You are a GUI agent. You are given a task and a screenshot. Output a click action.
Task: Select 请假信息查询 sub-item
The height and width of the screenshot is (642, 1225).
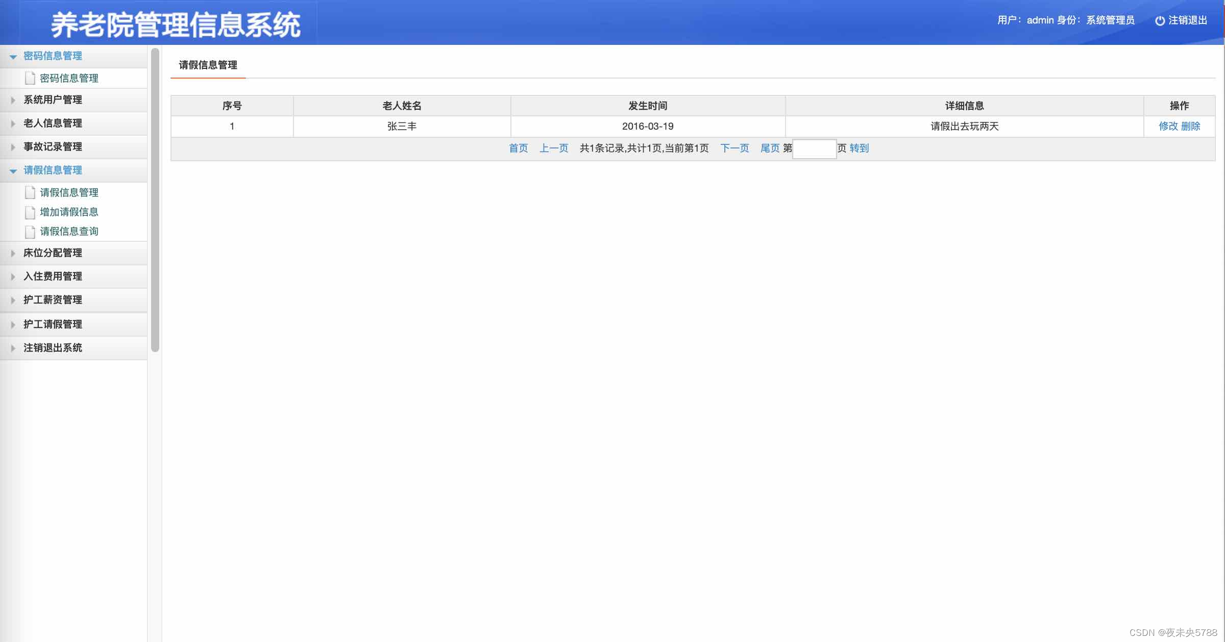69,231
